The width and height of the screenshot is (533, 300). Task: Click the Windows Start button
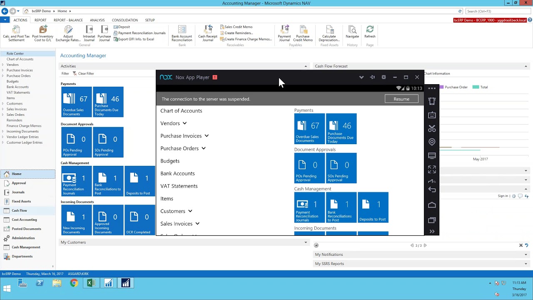7,288
